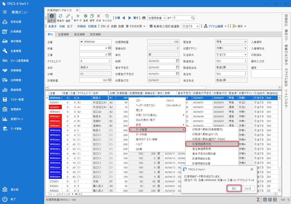
Task: Click the 抹消 red X icon
Action: point(98,18)
